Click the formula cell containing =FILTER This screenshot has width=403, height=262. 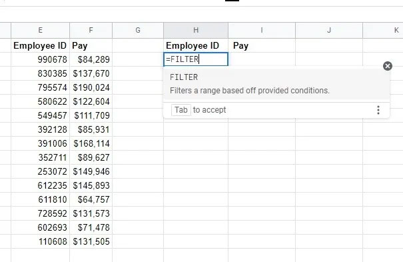pyautogui.click(x=196, y=59)
